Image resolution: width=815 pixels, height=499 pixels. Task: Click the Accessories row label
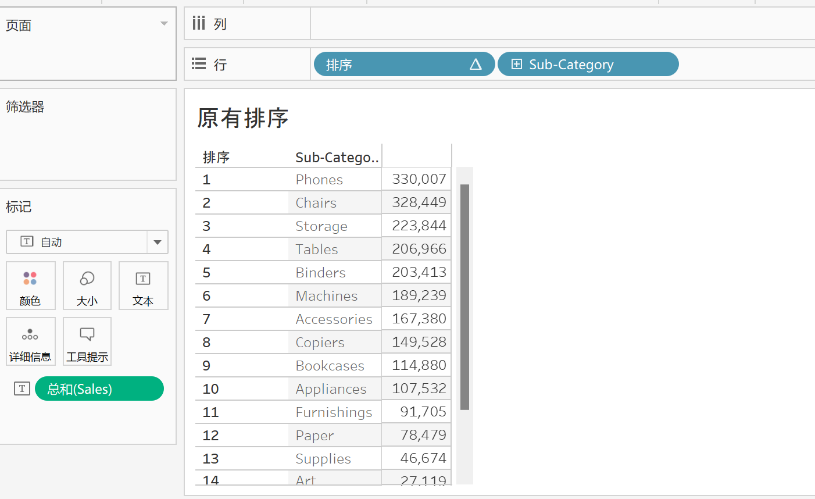coord(334,319)
